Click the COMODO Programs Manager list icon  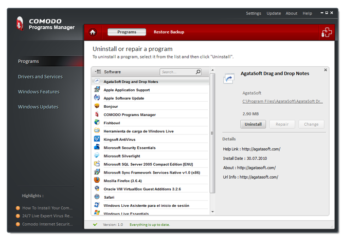click(x=97, y=114)
